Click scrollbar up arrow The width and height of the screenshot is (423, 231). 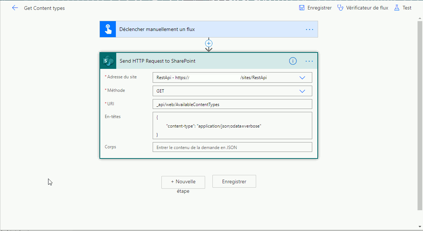420,18
